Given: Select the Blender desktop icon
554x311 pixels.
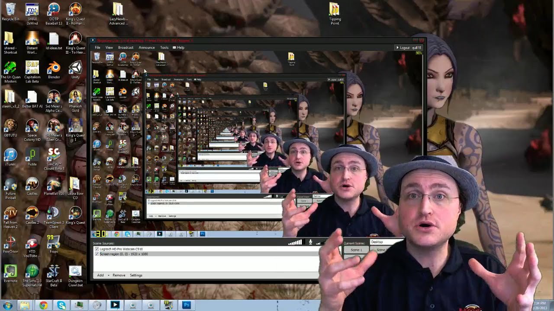Looking at the screenshot, I should (54, 70).
